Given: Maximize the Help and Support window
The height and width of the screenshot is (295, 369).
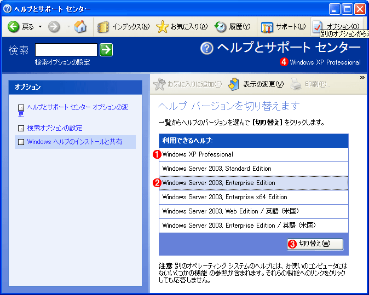Looking at the screenshot, I should click(347, 9).
